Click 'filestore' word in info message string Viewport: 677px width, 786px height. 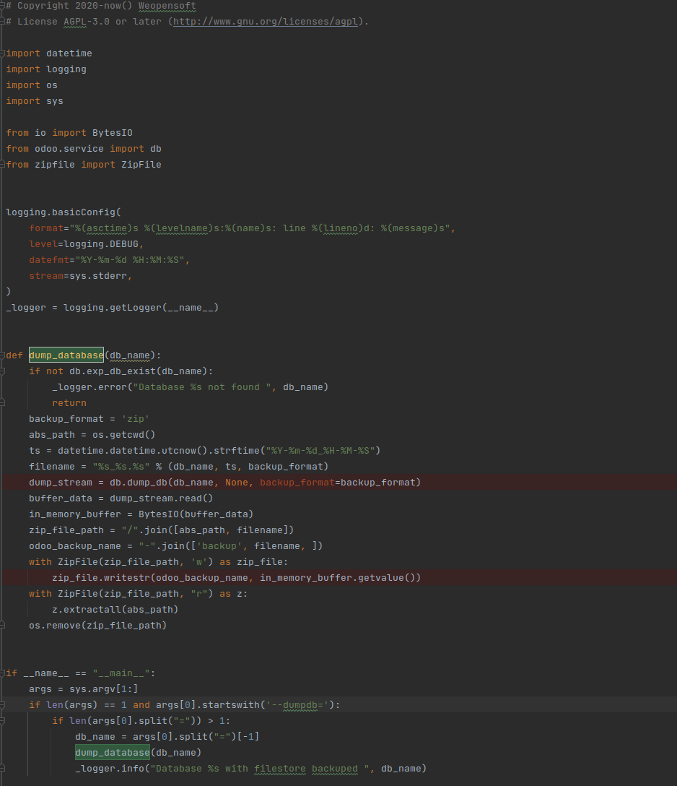coord(279,769)
